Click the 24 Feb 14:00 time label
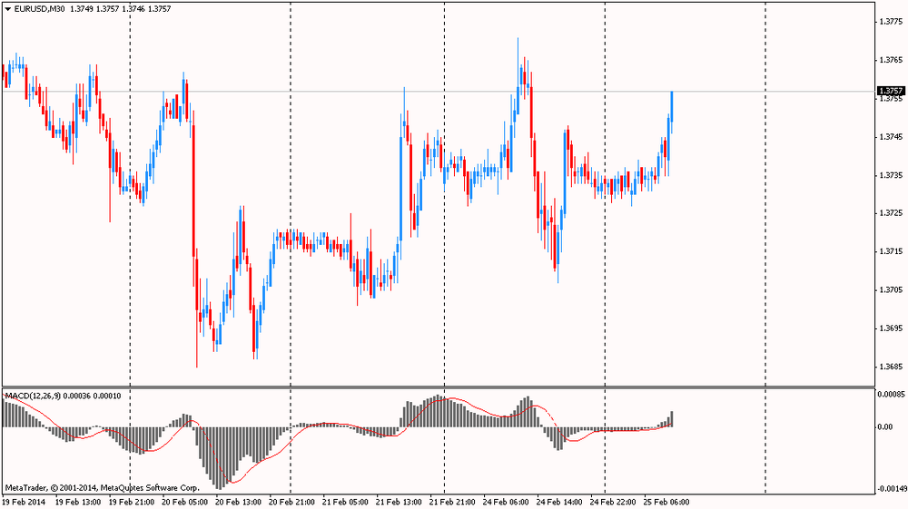This screenshot has height=509, width=908. pyautogui.click(x=560, y=501)
